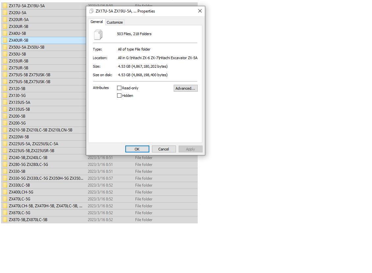372x273 pixels.
Task: Click the ZX330LC-5B folder icon
Action: pyautogui.click(x=5, y=185)
